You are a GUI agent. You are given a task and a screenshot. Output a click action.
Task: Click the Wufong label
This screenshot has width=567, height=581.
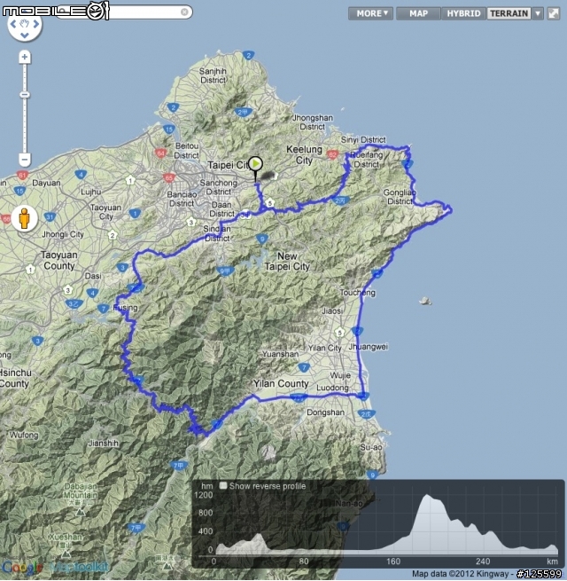tap(24, 435)
